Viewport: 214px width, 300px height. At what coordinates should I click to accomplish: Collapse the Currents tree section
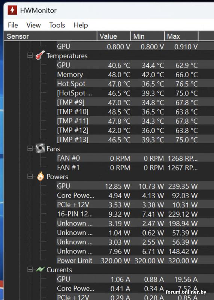(30, 270)
